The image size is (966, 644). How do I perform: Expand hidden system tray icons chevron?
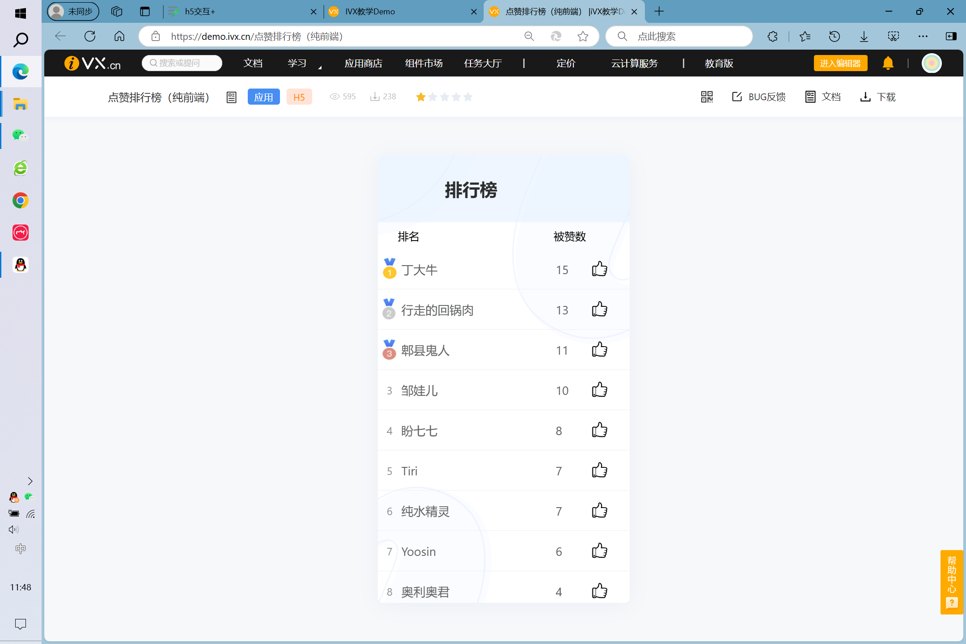30,481
